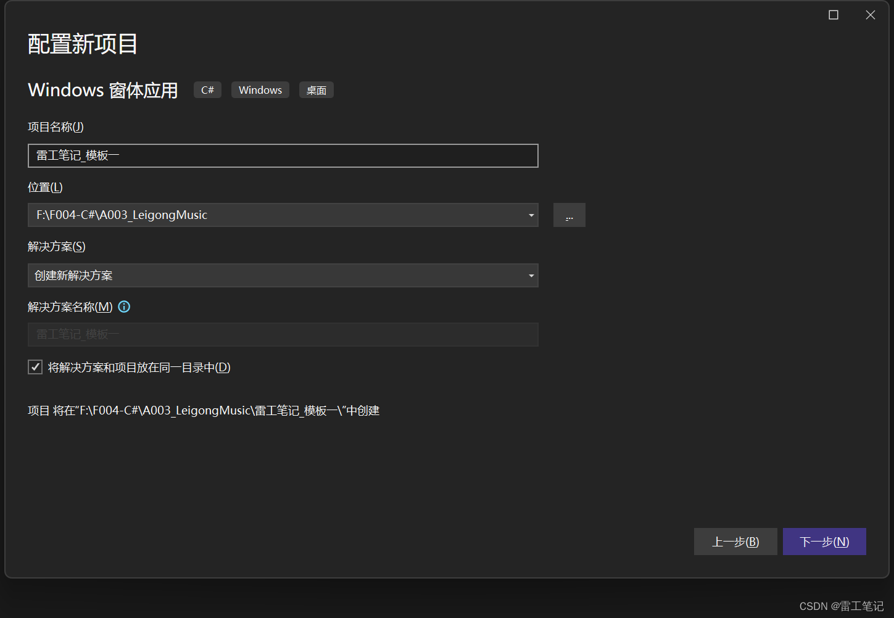The width and height of the screenshot is (894, 618).
Task: Proceed with 下一步(N) button
Action: point(824,542)
